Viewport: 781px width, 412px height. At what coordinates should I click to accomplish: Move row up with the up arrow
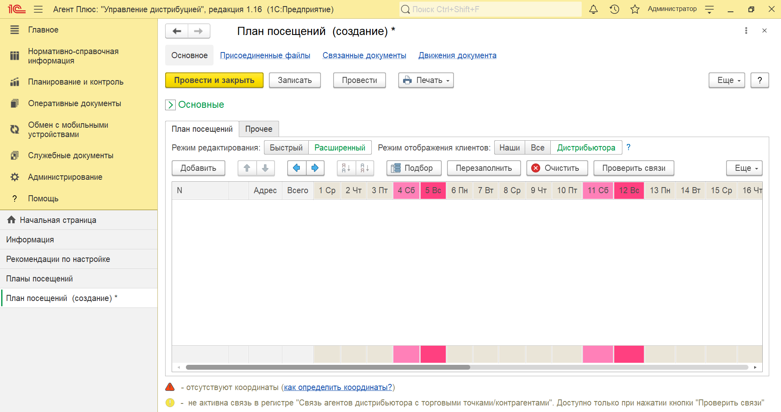[247, 168]
